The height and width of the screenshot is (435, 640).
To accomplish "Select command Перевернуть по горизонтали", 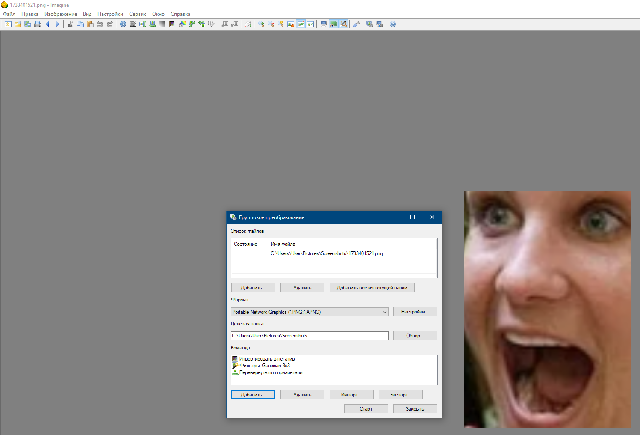I will click(x=267, y=372).
